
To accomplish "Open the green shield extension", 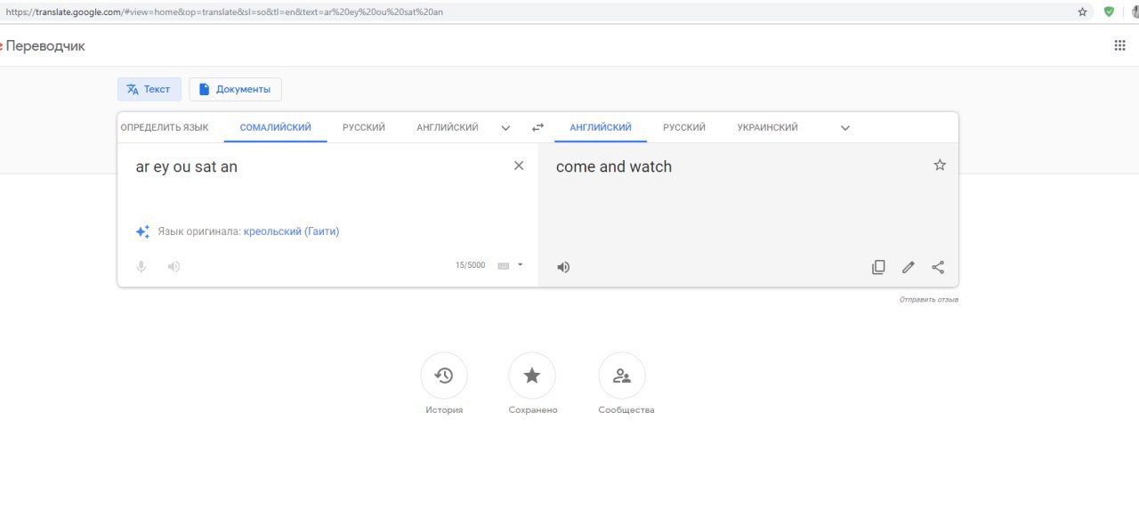I will point(1109,12).
